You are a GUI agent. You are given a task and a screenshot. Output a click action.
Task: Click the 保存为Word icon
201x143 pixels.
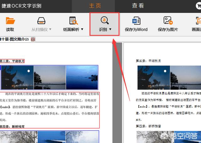tap(136, 21)
